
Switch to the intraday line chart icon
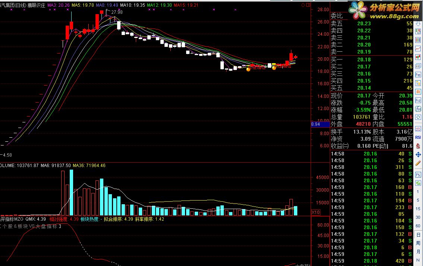coord(418,48)
